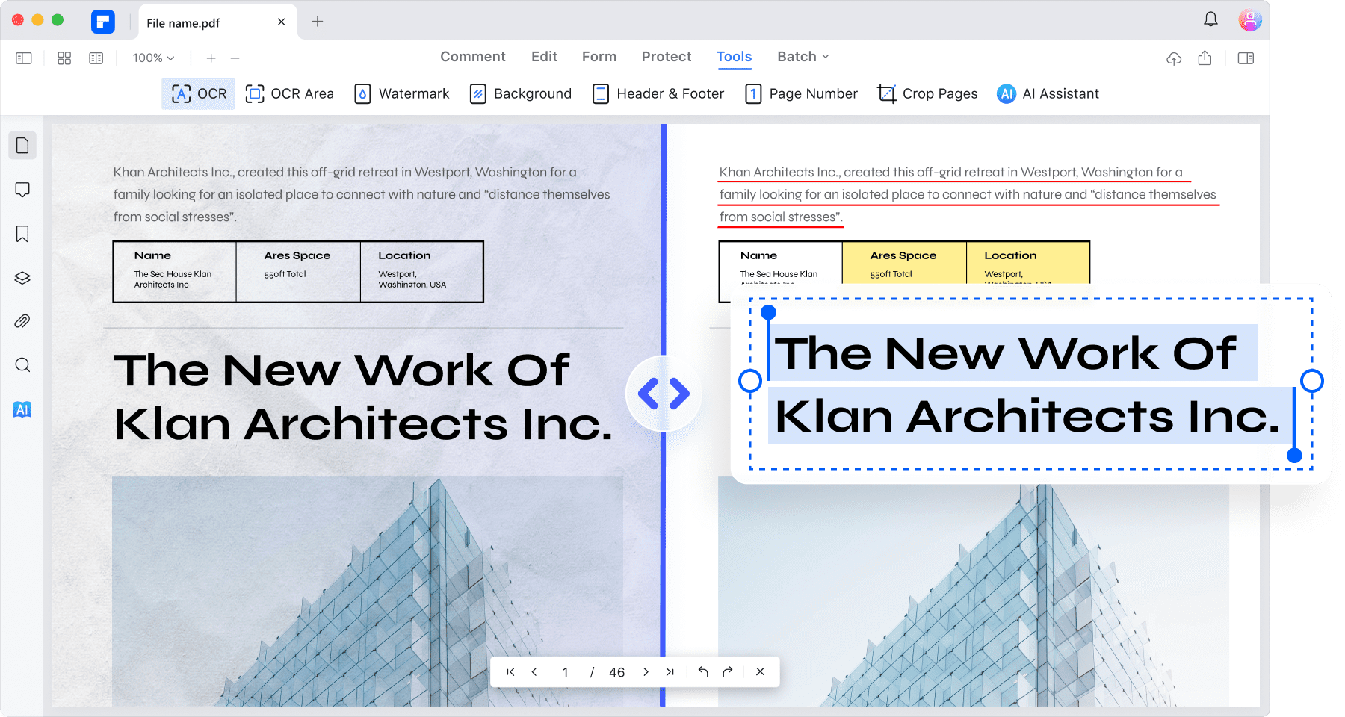Click the app home logo

tap(103, 22)
